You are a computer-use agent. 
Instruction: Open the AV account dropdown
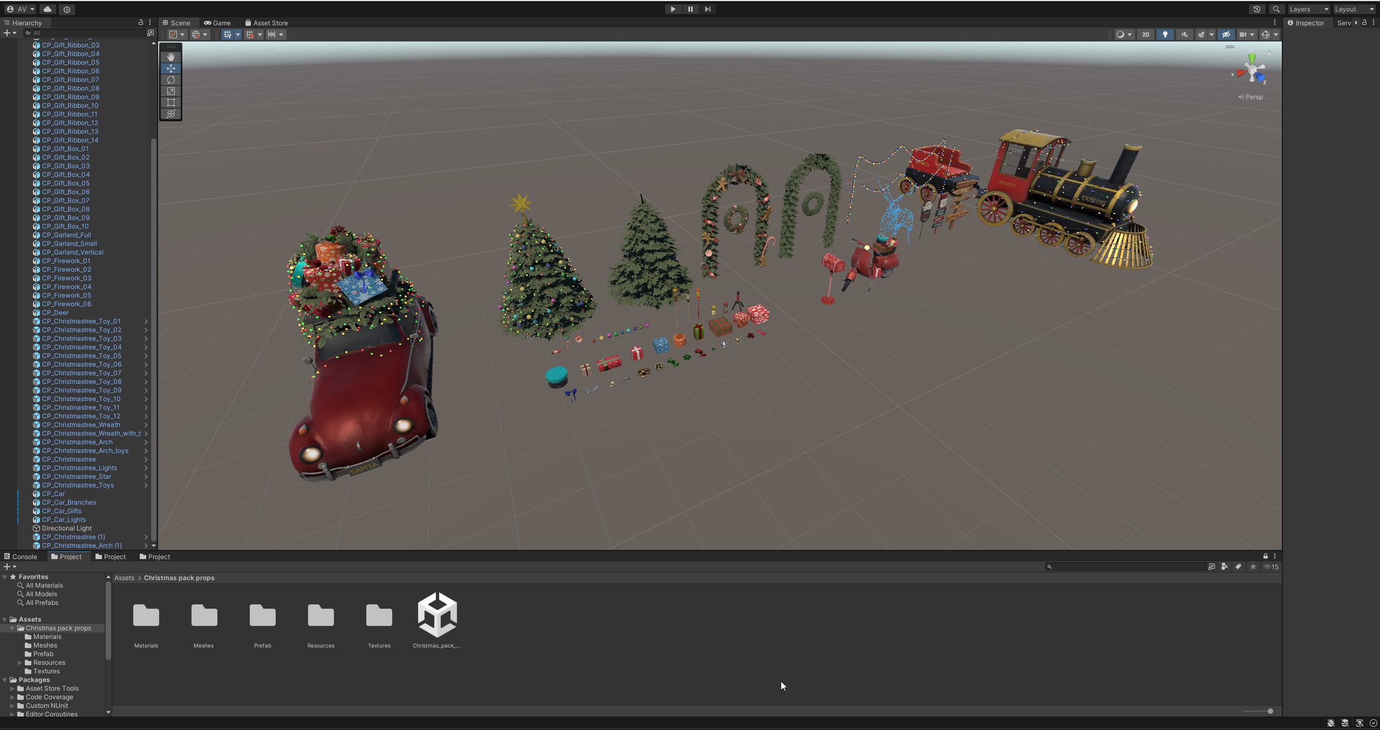(x=21, y=9)
